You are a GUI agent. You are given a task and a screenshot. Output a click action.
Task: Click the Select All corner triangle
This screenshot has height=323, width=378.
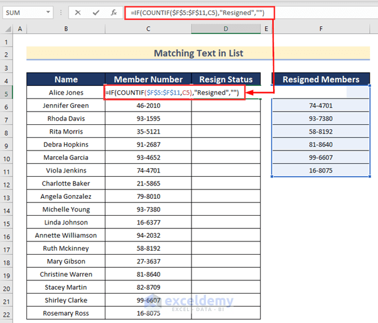pyautogui.click(x=6, y=29)
